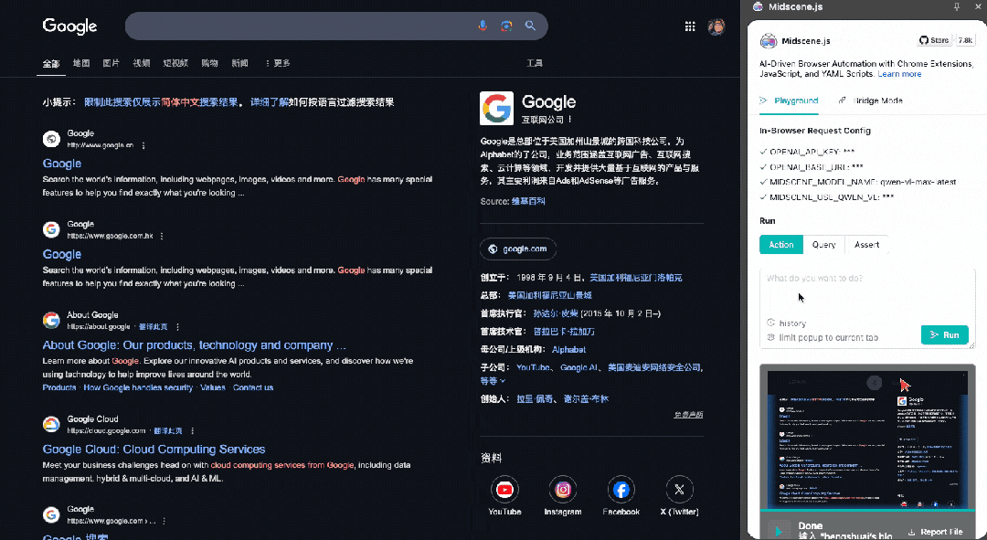Open the Bridge Mode tab in Midscene
This screenshot has height=540, width=987.
pyautogui.click(x=871, y=101)
